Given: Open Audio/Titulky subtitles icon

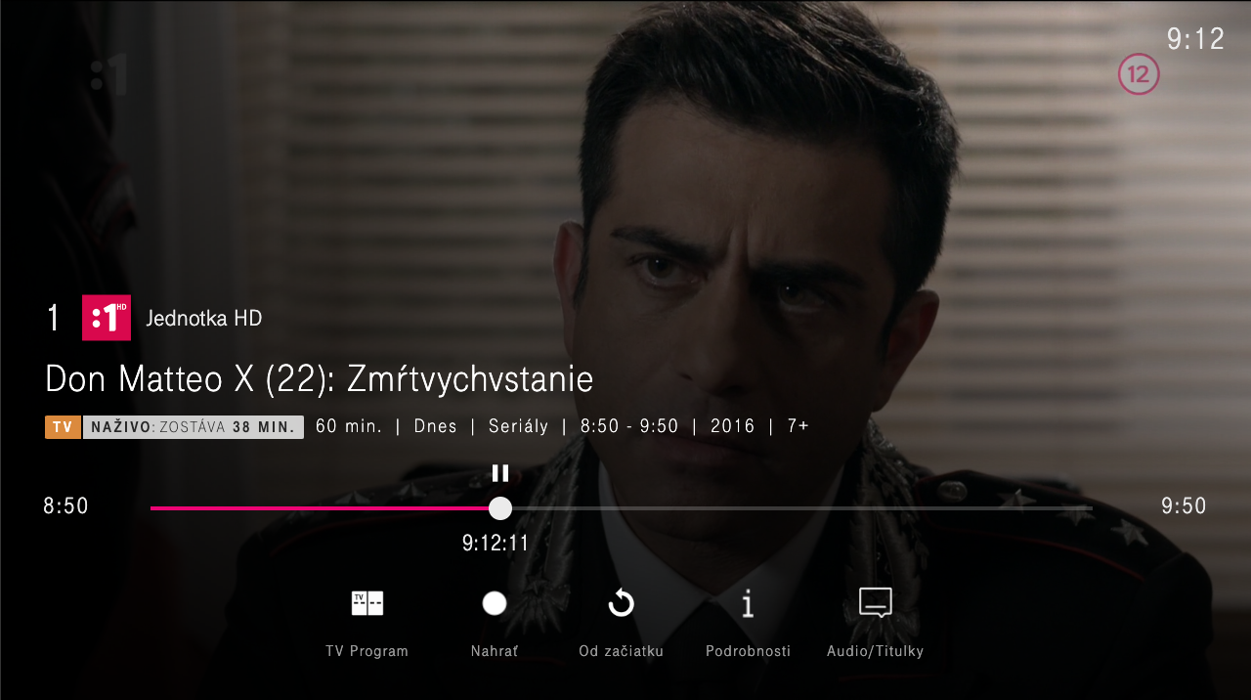Looking at the screenshot, I should click(x=876, y=603).
